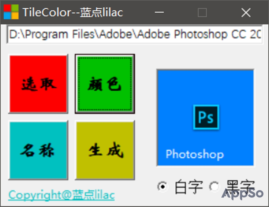269x207 pixels.
Task: Click the Photoshop executable path field
Action: click(x=134, y=34)
